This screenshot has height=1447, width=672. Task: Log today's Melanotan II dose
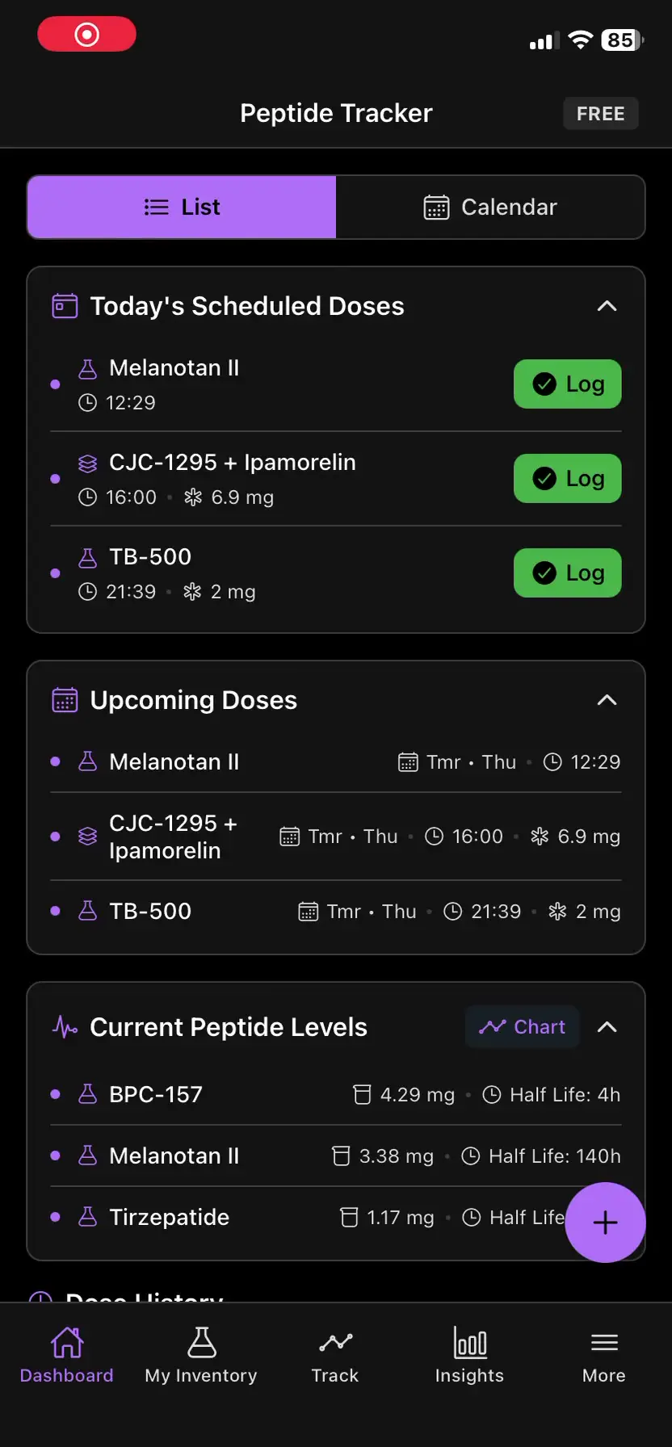point(567,384)
